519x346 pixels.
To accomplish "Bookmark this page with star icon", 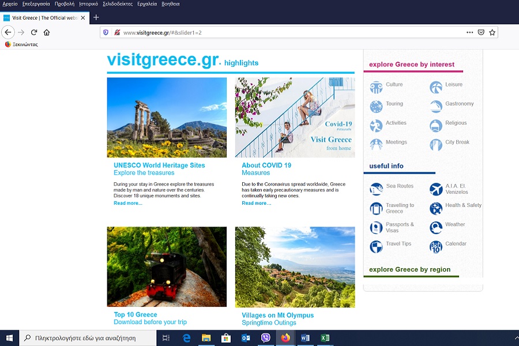I will coord(492,32).
